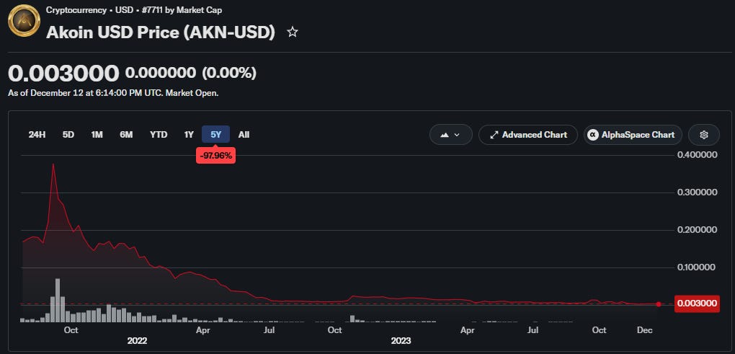Click the 0.300000 y-axis label

tap(697, 193)
